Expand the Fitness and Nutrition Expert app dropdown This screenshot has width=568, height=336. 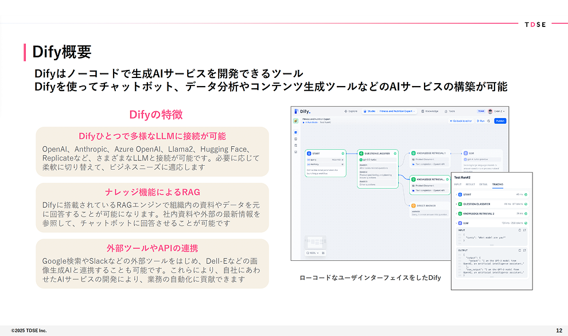398,111
